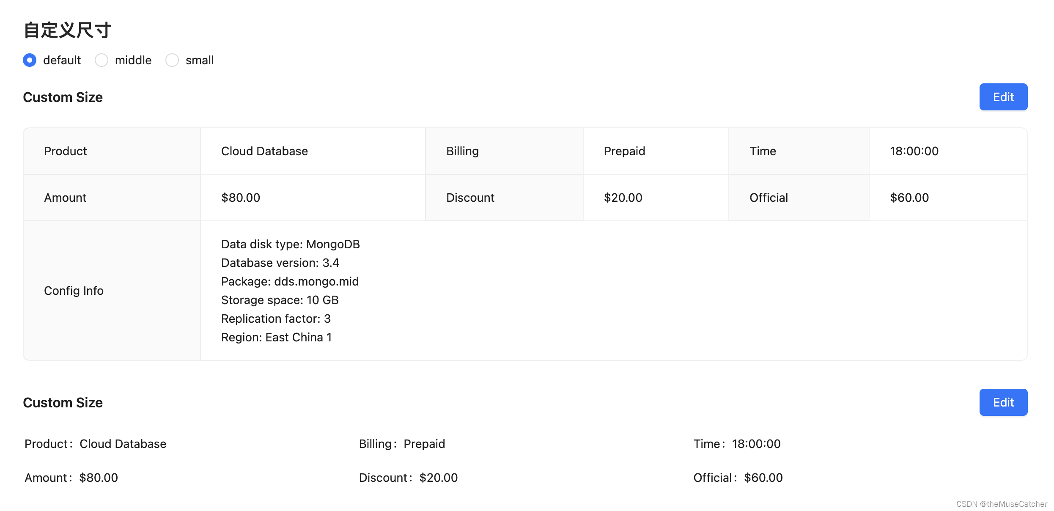Click the Amount label cell in table

tap(112, 198)
